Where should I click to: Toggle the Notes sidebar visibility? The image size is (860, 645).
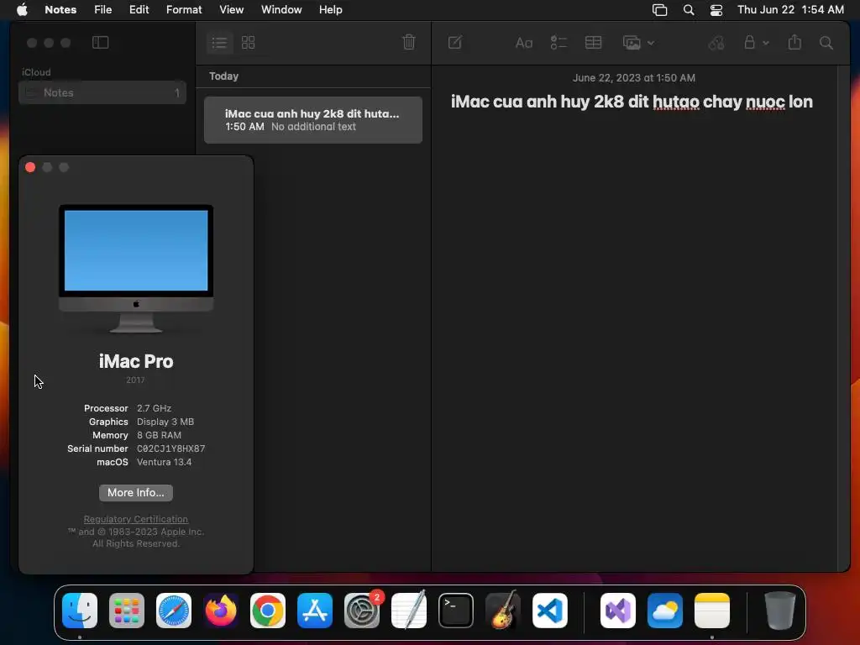click(101, 42)
